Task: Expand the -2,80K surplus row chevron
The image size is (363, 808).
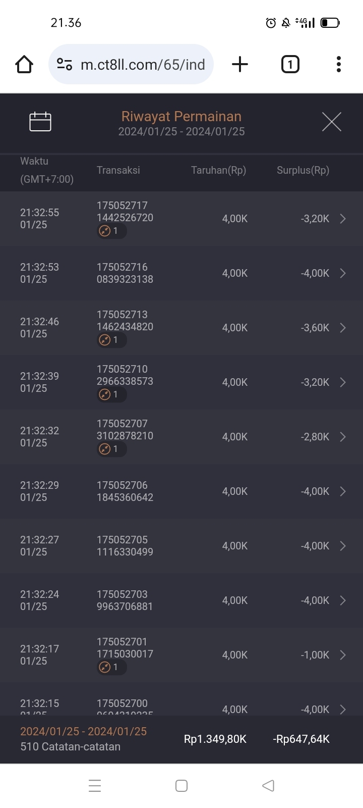Action: click(343, 437)
